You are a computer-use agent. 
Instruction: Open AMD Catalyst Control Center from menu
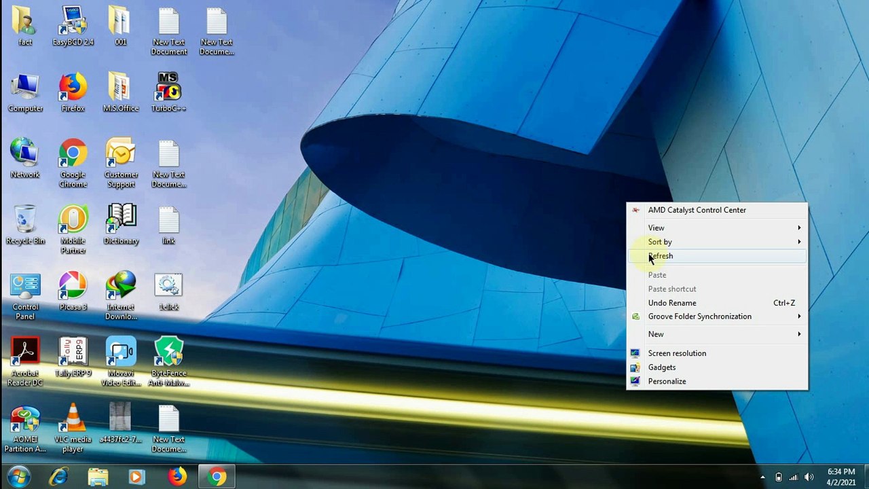pyautogui.click(x=717, y=210)
